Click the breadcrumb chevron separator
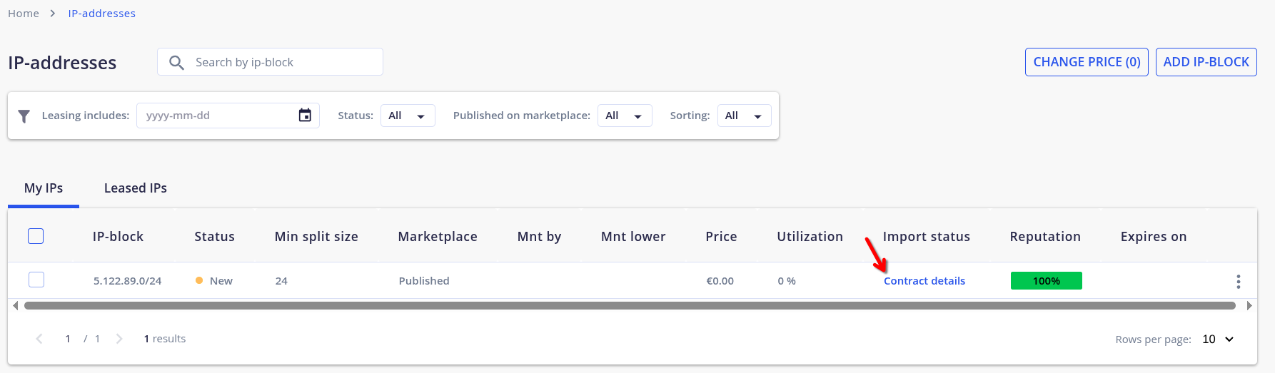Screen dimensions: 1275x373 click(53, 14)
